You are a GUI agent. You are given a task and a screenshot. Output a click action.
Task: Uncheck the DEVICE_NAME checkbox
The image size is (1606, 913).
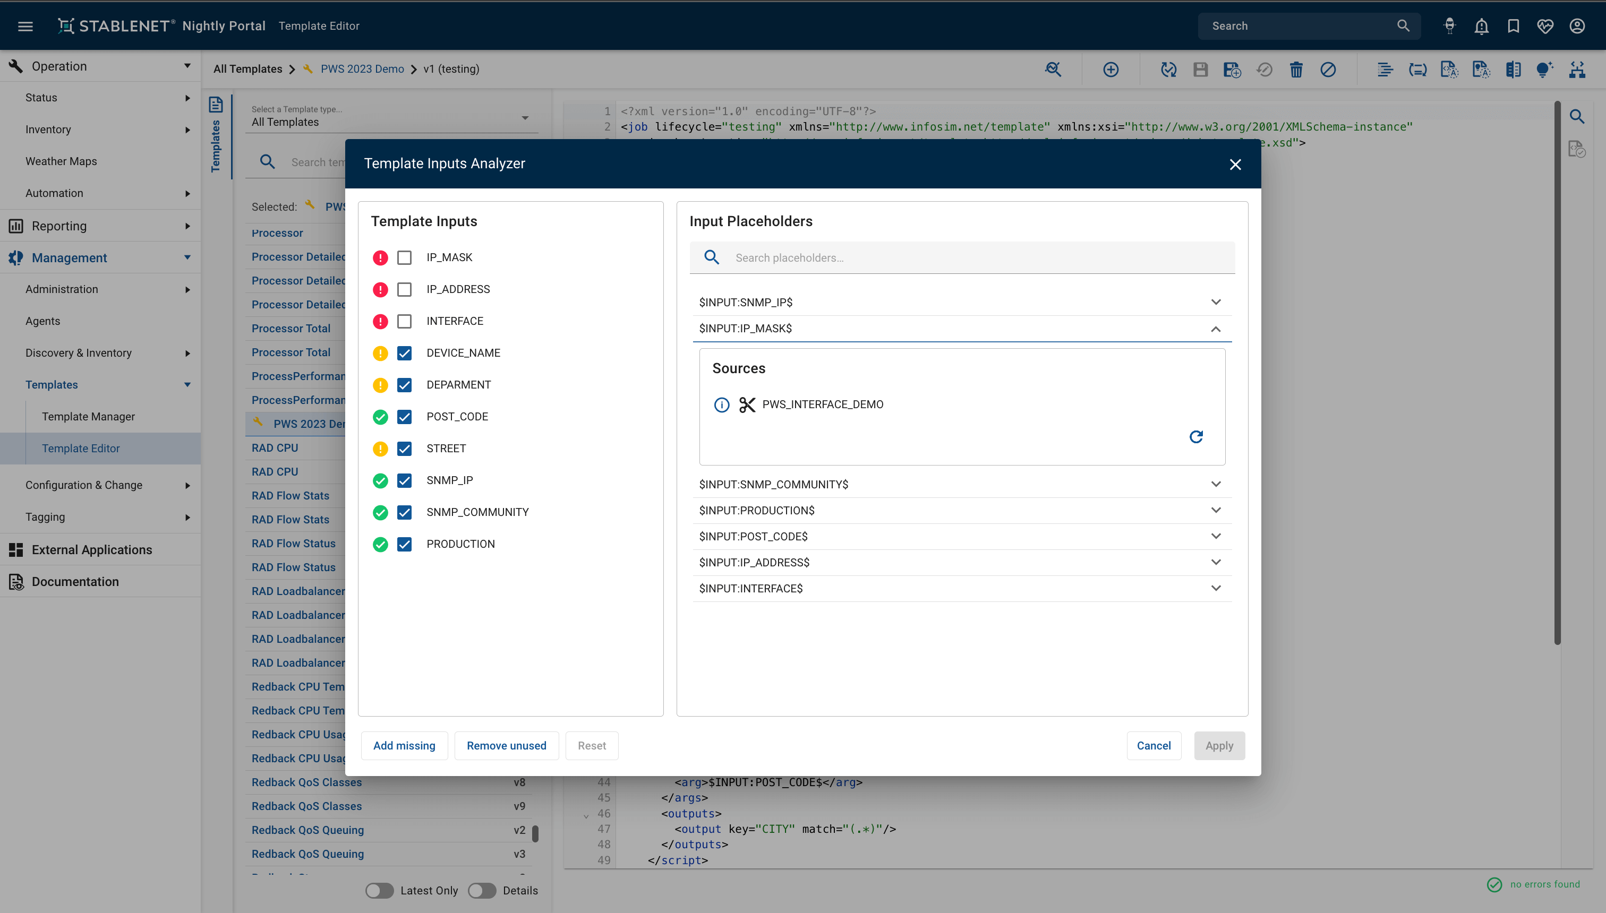[405, 353]
